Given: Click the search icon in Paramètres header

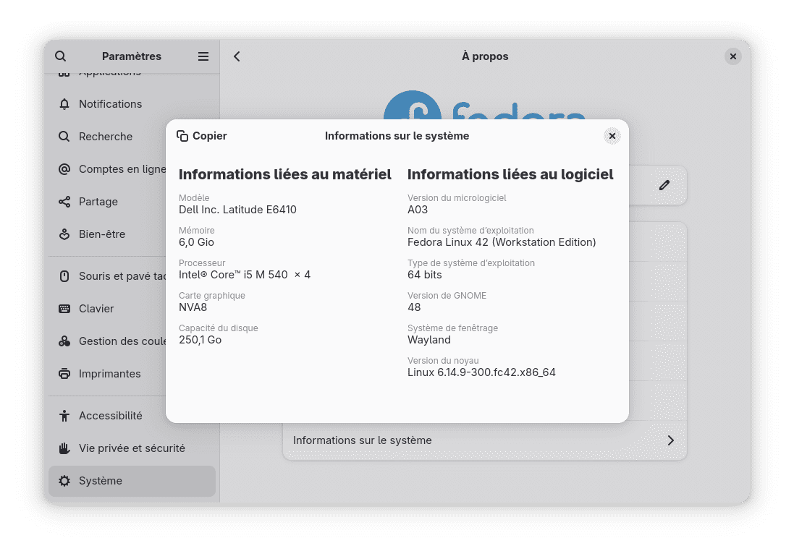Looking at the screenshot, I should click(x=60, y=56).
